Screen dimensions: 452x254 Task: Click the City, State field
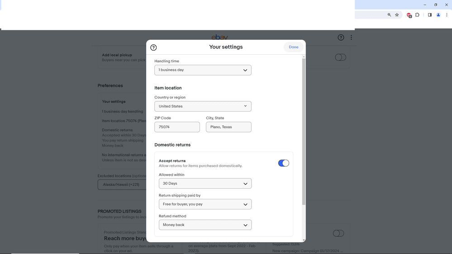click(228, 127)
